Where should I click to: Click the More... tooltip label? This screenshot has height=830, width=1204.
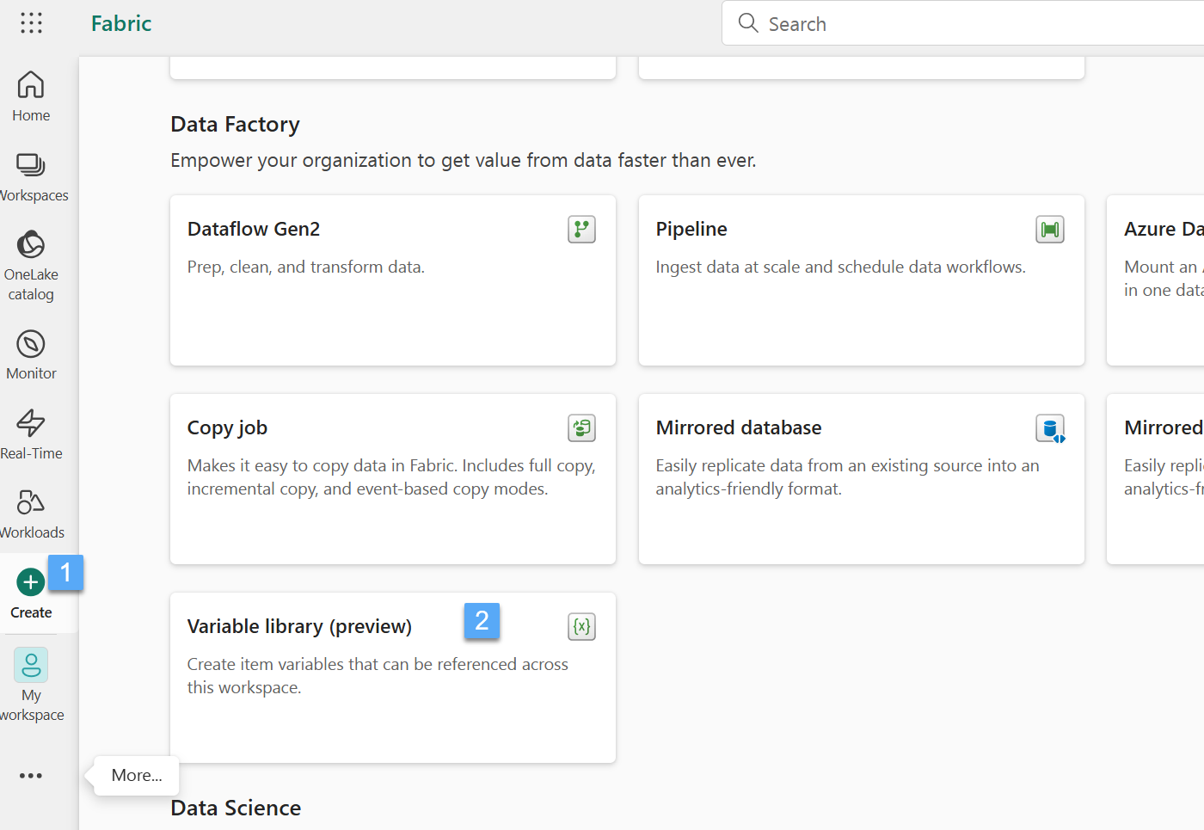tap(137, 776)
